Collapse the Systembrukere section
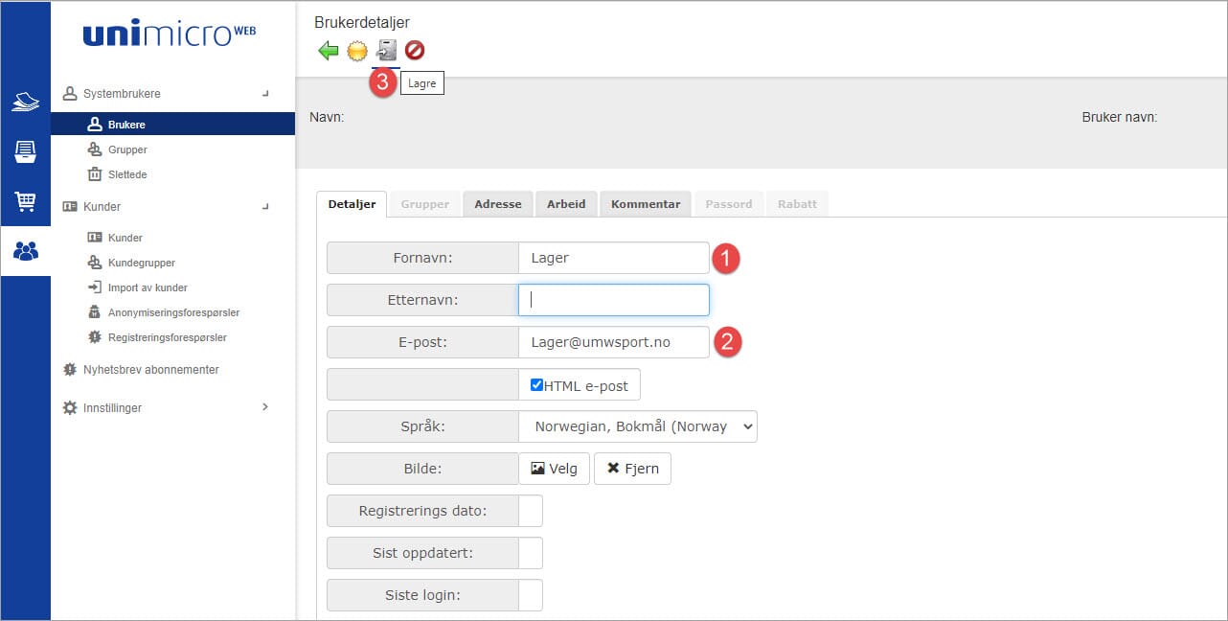The height and width of the screenshot is (621, 1228). coord(265,94)
